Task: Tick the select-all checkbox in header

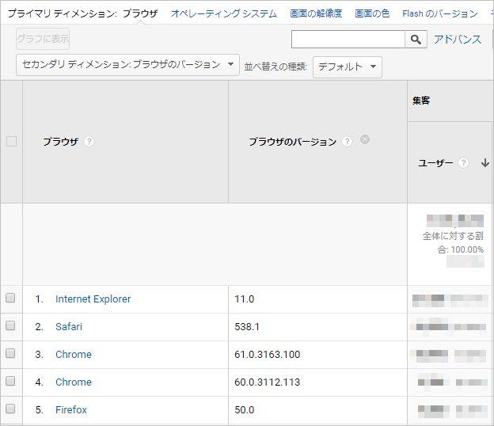Action: [12, 141]
